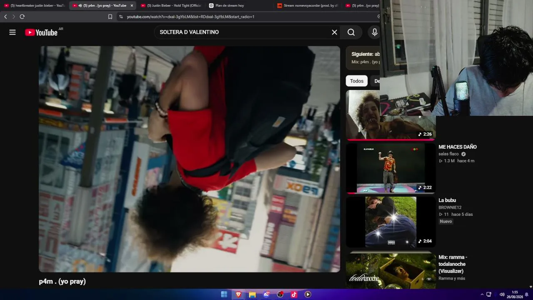
Task: Click the Ramma y más text
Action: (452, 278)
